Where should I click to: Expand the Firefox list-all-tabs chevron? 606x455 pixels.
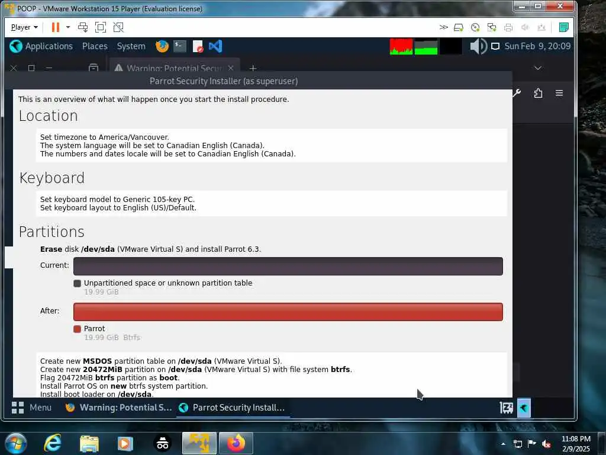pyautogui.click(x=537, y=68)
